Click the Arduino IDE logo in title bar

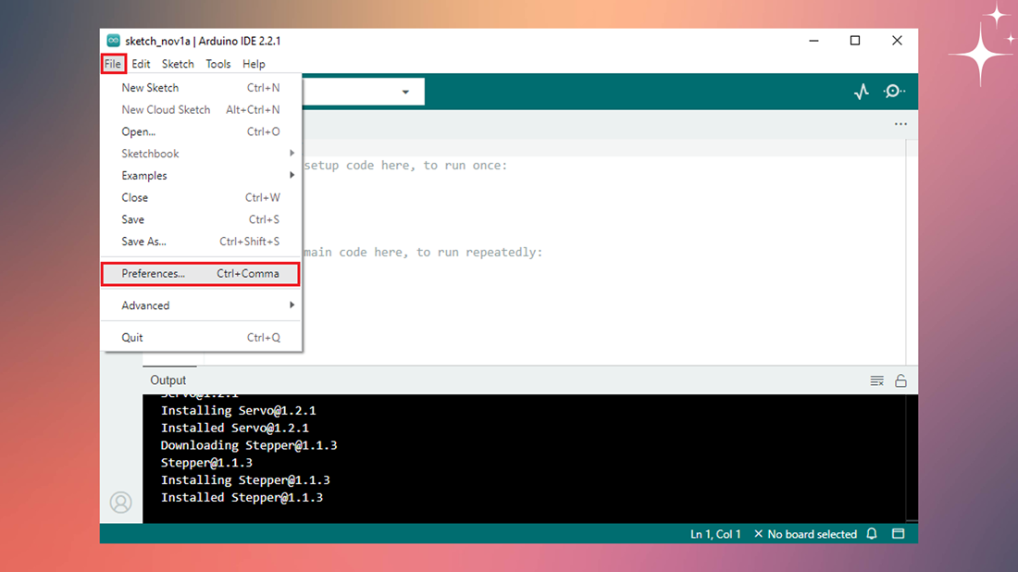pos(113,41)
